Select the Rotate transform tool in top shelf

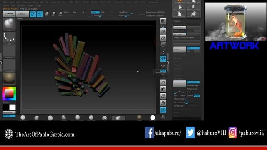[x=60, y=14]
